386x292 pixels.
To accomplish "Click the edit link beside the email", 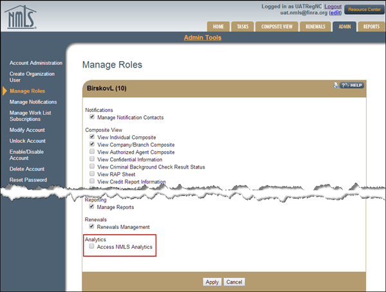I will pyautogui.click(x=335, y=13).
